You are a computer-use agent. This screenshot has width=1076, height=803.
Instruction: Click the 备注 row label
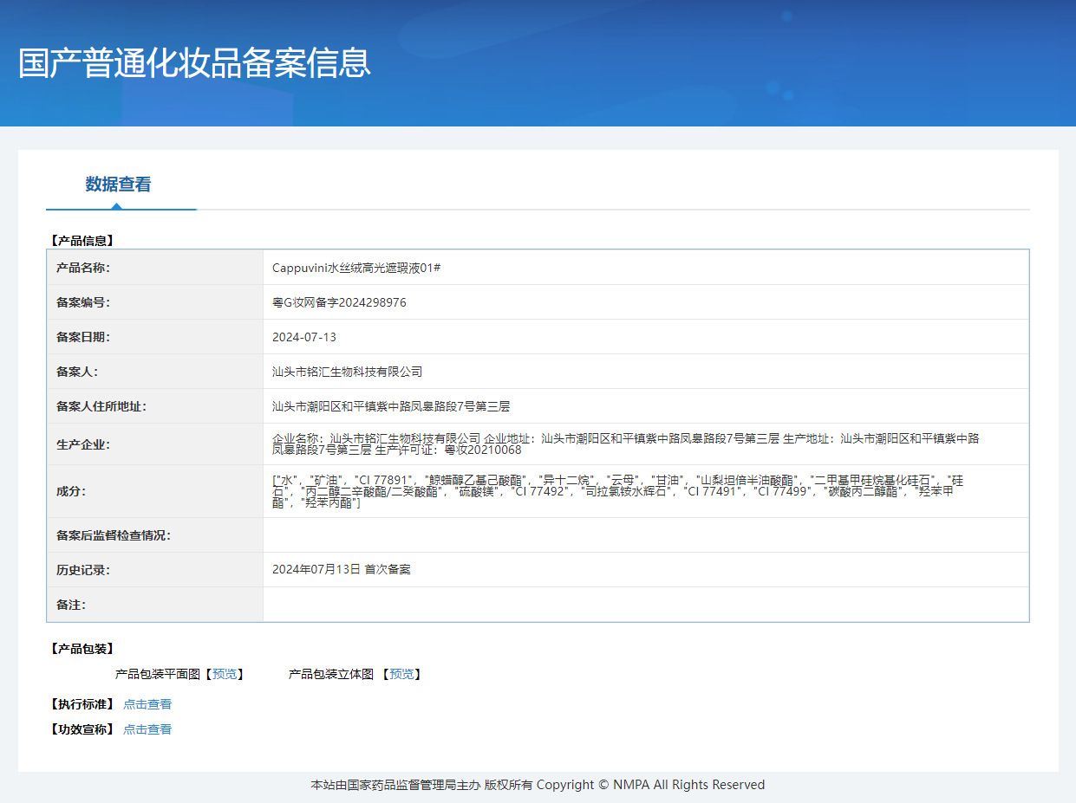click(x=71, y=605)
